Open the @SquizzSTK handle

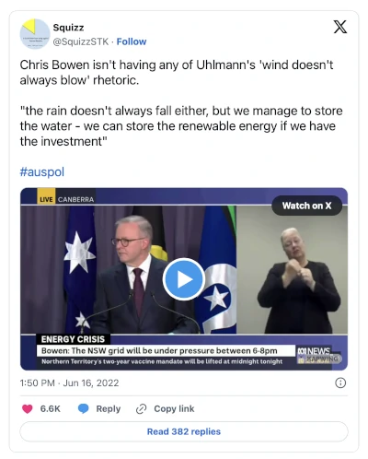(x=81, y=41)
